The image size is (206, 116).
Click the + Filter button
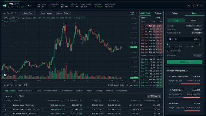click(x=20, y=96)
